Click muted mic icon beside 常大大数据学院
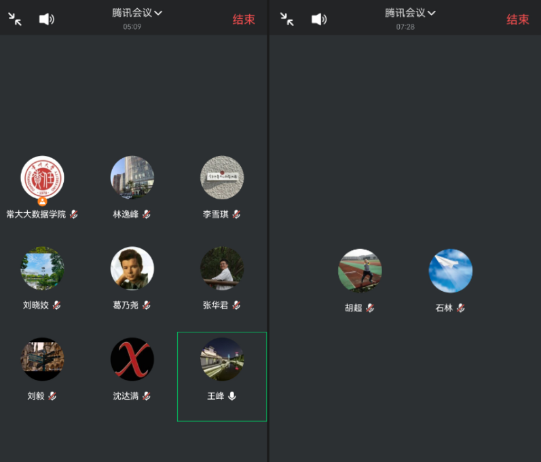541x462 pixels. point(73,214)
